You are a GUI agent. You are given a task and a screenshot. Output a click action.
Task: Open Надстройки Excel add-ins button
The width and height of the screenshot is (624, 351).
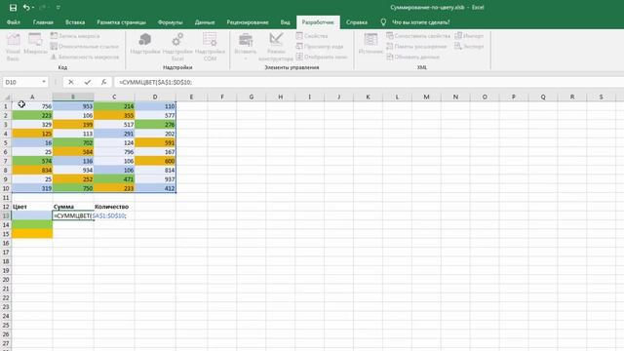pyautogui.click(x=177, y=47)
